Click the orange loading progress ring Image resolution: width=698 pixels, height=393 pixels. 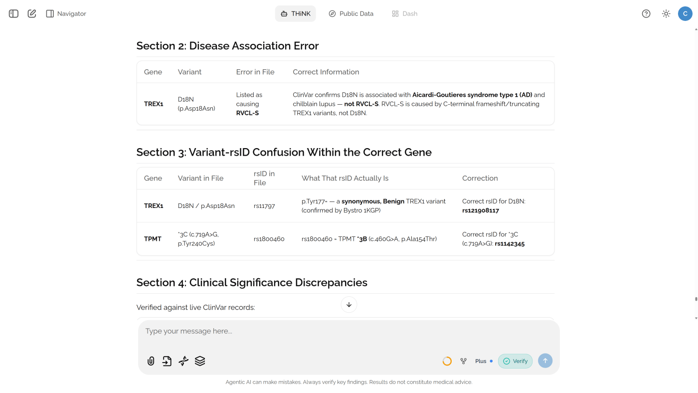[446, 361]
